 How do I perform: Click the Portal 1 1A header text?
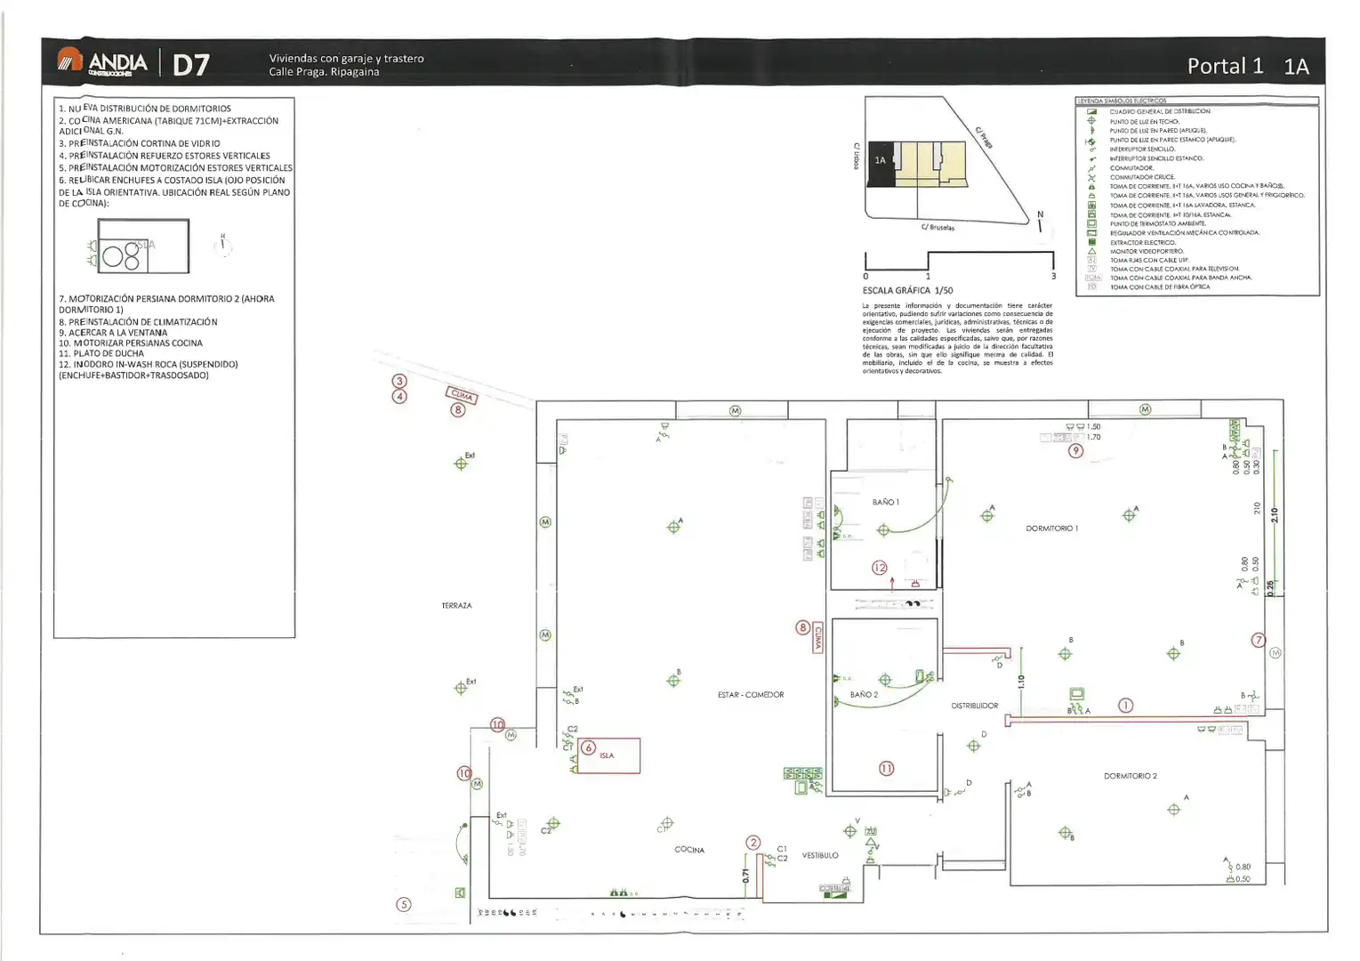(1248, 66)
